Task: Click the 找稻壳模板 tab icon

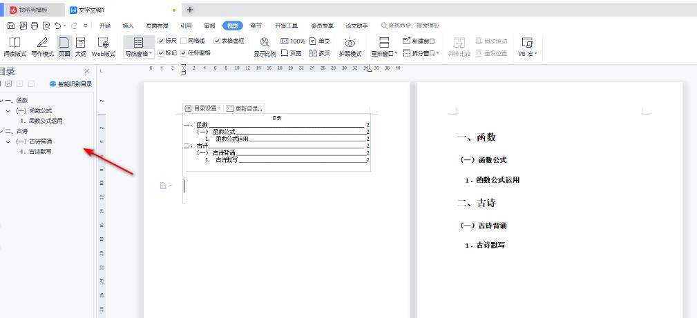Action: pos(14,10)
